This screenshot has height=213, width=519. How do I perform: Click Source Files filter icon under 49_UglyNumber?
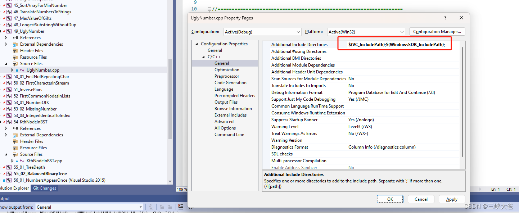pyautogui.click(x=15, y=64)
